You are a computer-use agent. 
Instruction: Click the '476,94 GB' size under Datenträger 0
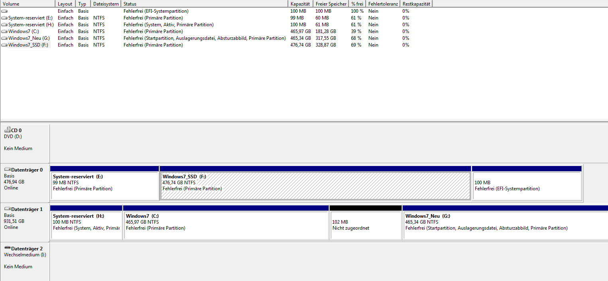click(14, 181)
